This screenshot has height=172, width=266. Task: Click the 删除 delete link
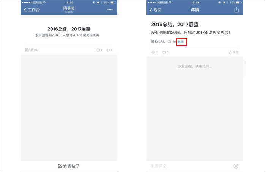pos(180,42)
